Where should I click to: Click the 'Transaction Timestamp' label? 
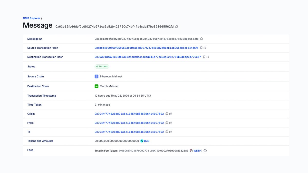[42, 96]
